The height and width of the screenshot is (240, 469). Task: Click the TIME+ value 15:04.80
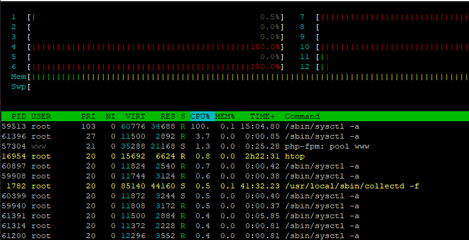(260, 126)
